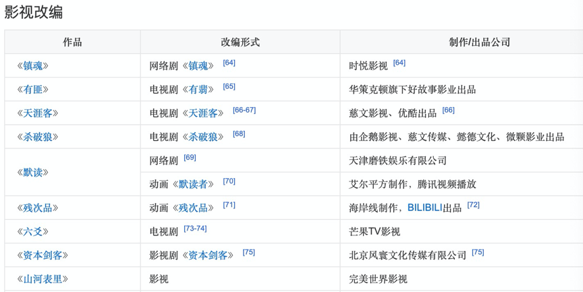Open the 《默读》 novel link
The height and width of the screenshot is (292, 583).
click(32, 173)
